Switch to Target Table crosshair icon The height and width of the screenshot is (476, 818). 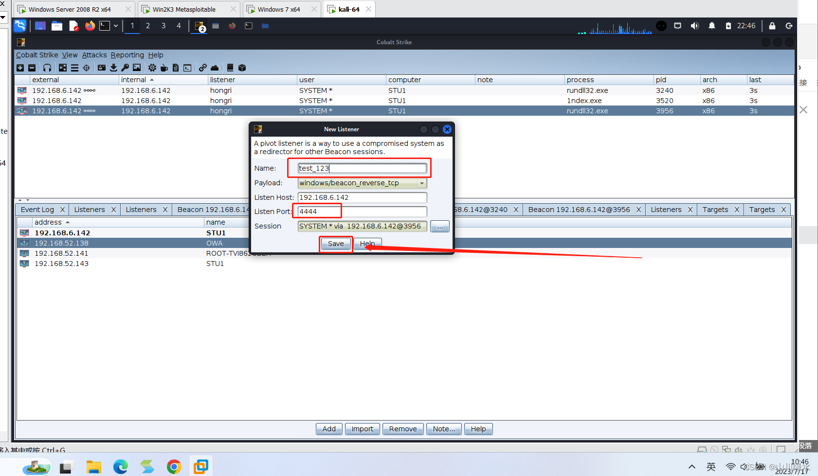(86, 68)
